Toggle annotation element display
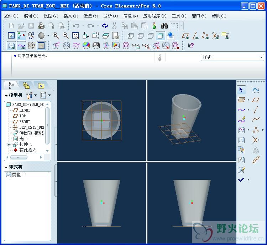Image resolution: width=267 pixels, height=245 pixels. 225,36
